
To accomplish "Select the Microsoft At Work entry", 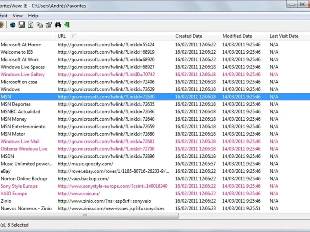I will (20, 60).
